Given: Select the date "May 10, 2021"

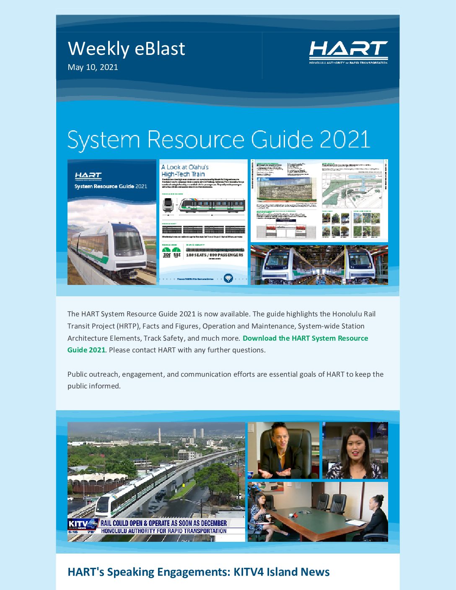Looking at the screenshot, I should pyautogui.click(x=93, y=67).
